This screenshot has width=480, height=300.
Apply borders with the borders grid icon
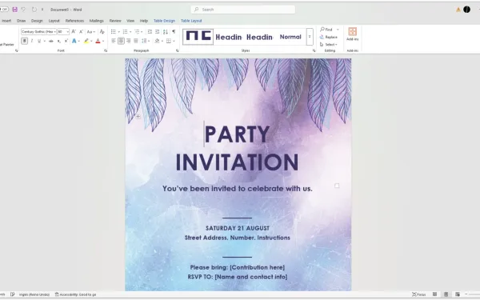[x=169, y=41]
